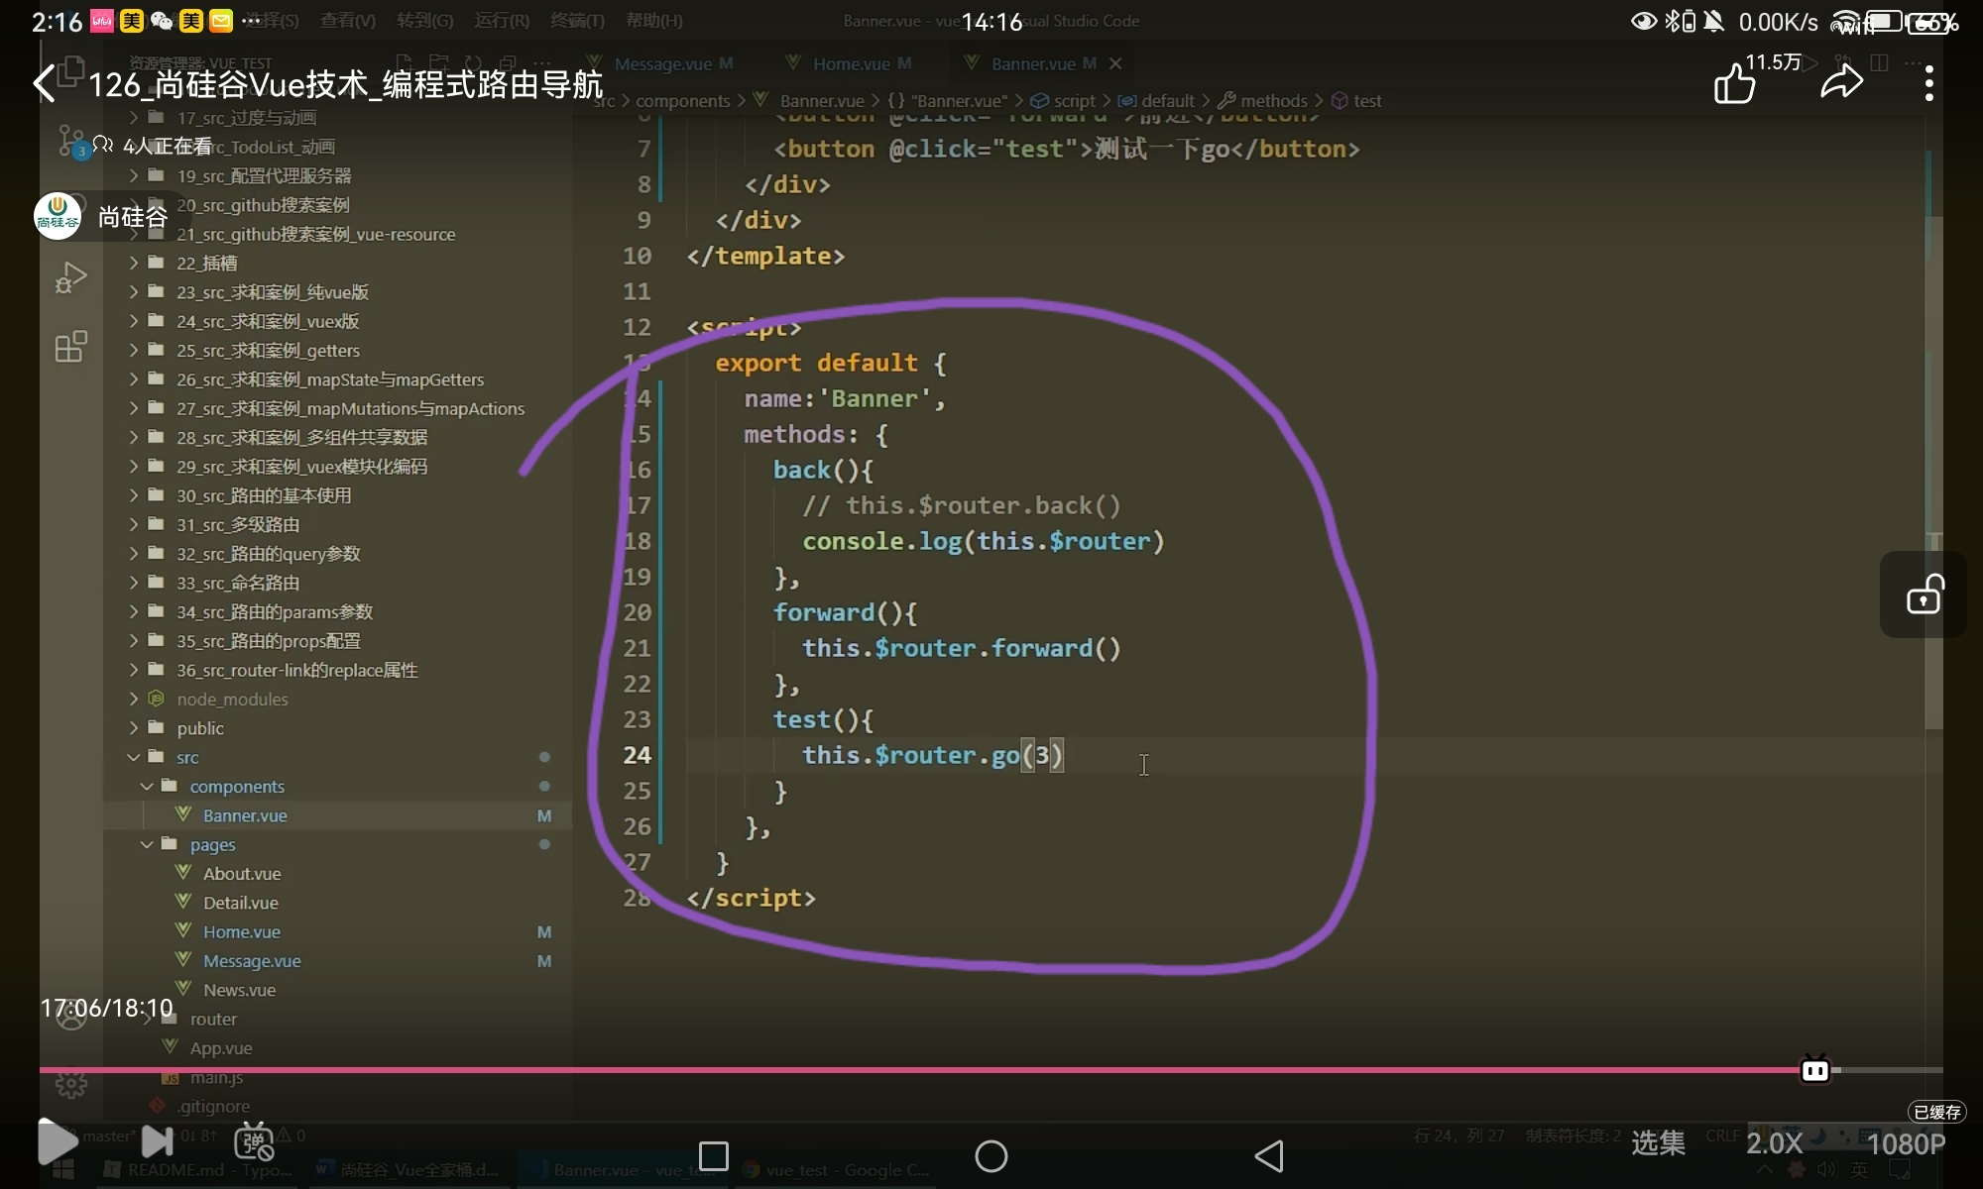Viewport: 1983px width, 1189px height.
Task: Open the 尚硅谷 uploader avatar
Action: (58, 216)
